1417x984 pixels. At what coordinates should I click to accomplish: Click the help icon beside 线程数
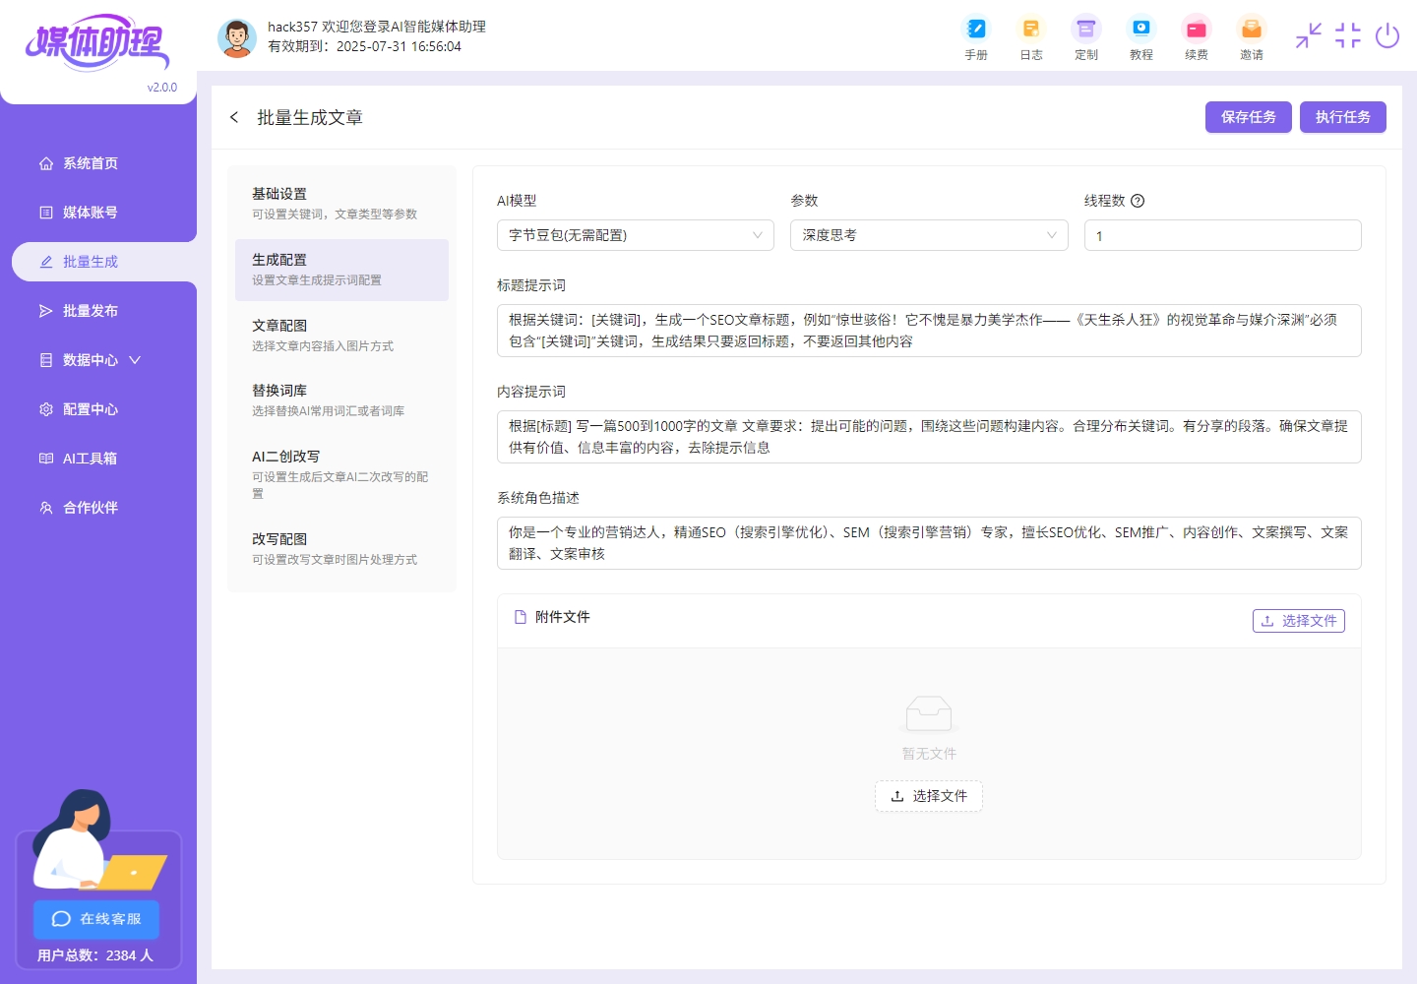pyautogui.click(x=1138, y=201)
